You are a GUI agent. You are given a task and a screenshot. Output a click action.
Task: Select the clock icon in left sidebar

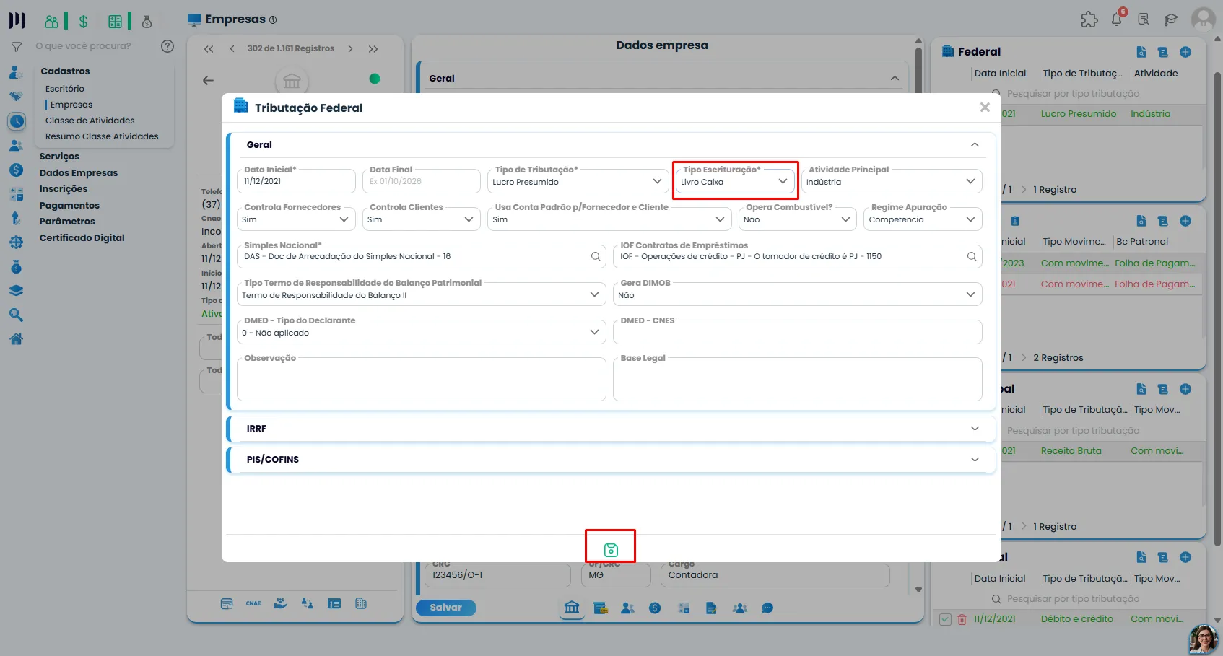[17, 121]
